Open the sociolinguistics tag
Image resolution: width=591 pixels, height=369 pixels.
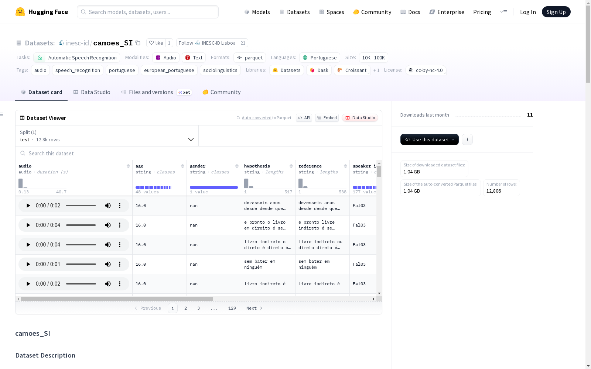(x=220, y=70)
